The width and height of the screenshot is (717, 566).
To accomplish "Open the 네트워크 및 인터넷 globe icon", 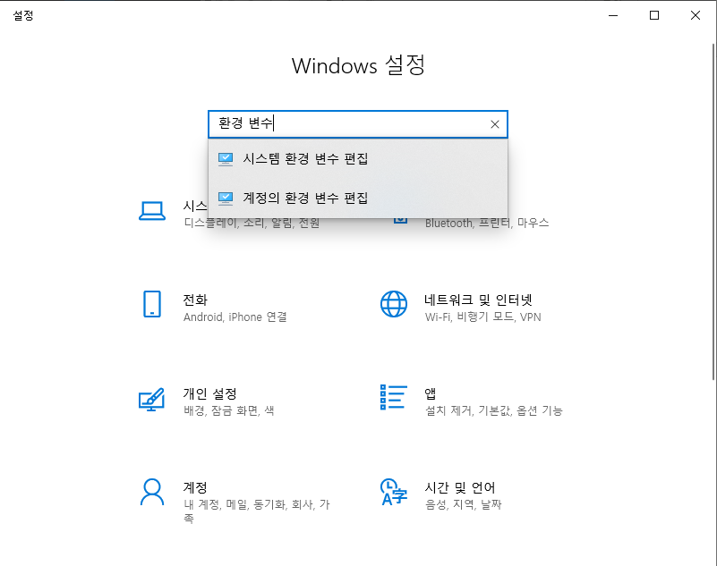I will click(394, 304).
